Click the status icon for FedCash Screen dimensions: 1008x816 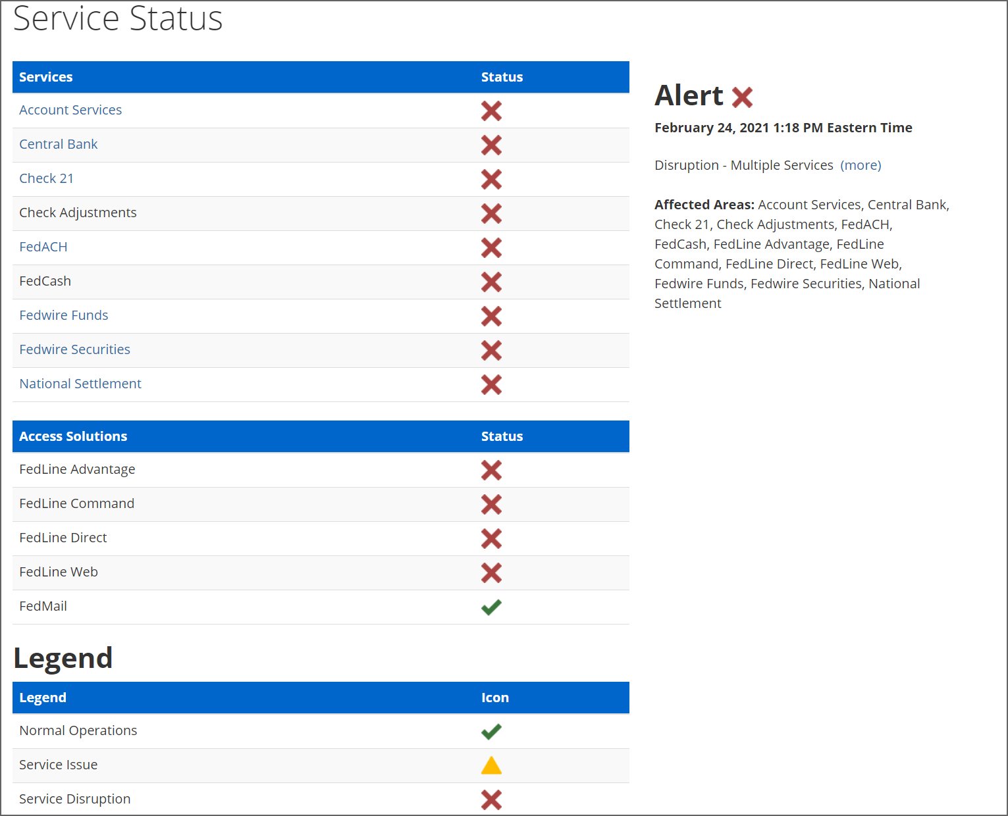point(491,282)
